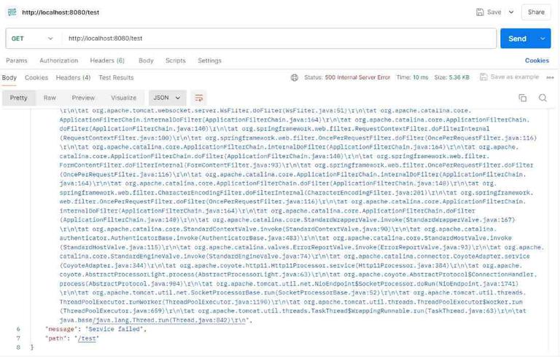Switch to the Raw view
Viewport: 560px width, 357px height.
(x=50, y=98)
